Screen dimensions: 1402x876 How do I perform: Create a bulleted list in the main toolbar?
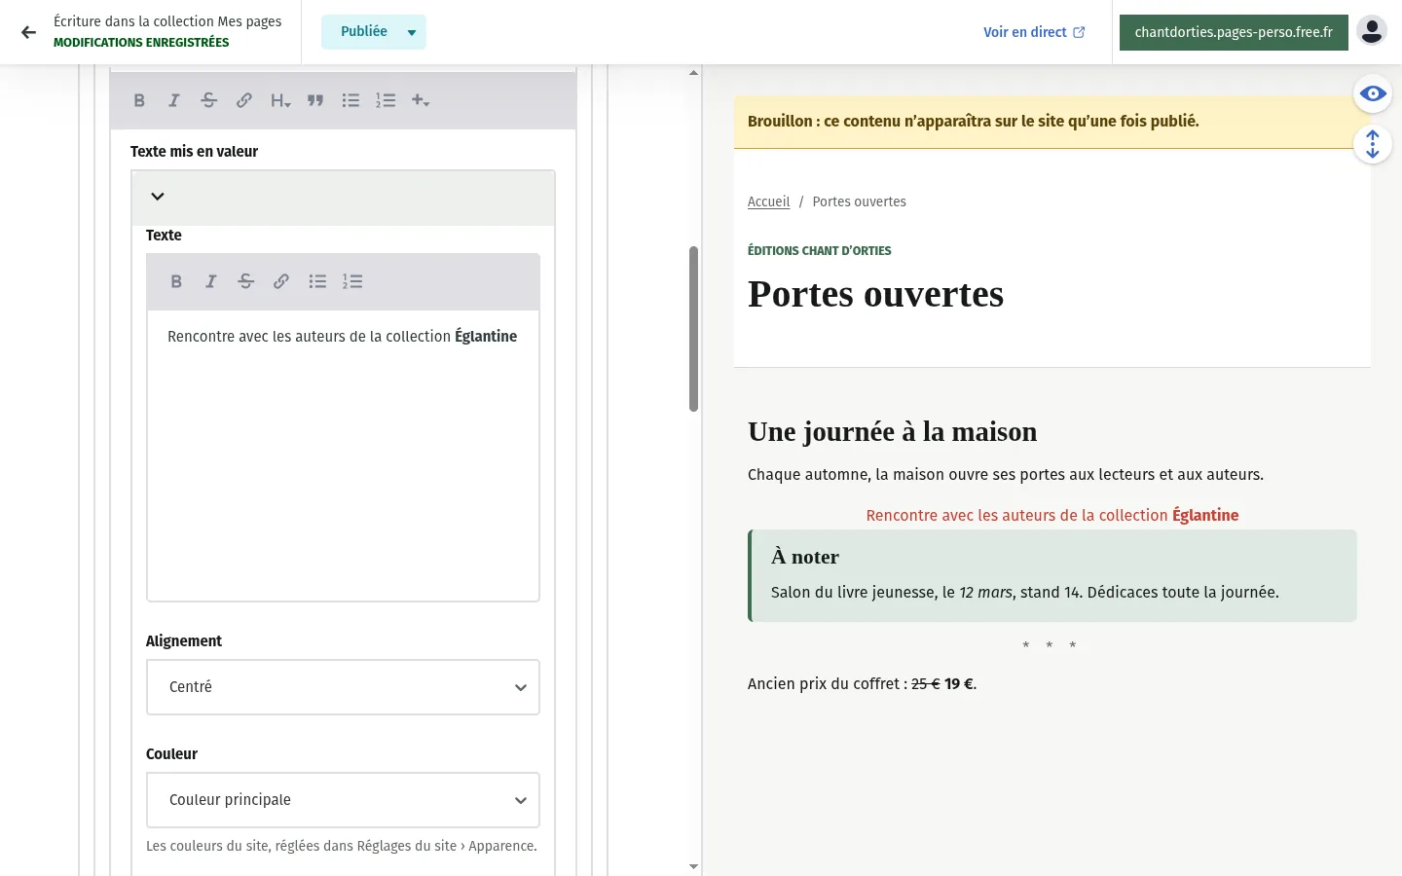350,100
